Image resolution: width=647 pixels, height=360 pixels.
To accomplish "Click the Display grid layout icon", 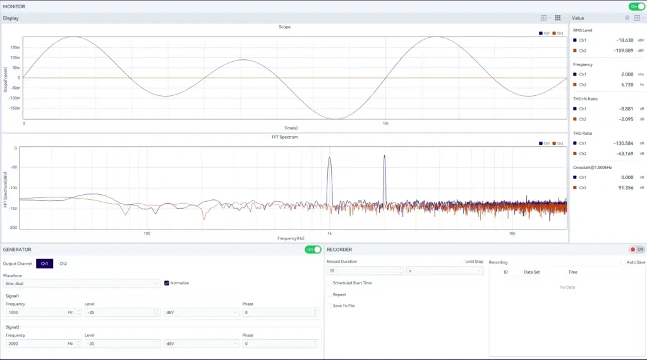I will [558, 18].
